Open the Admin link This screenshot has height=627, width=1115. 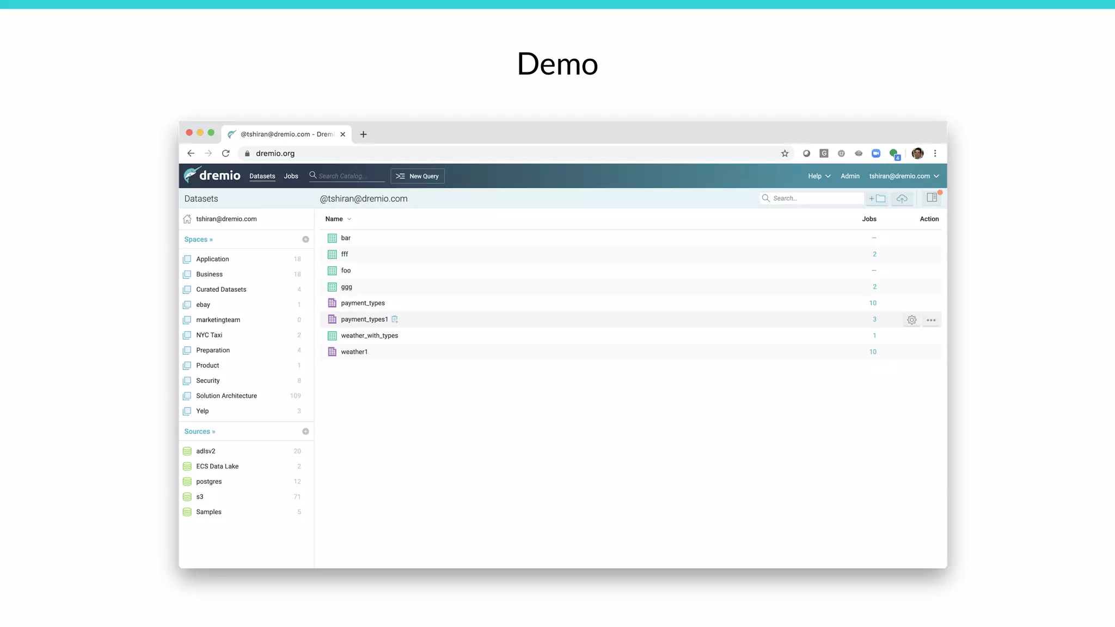pos(850,176)
